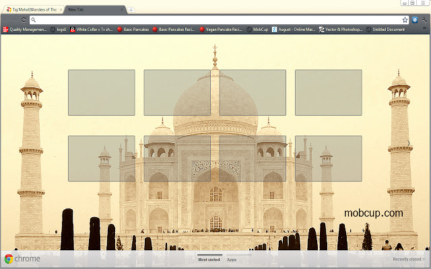The image size is (431, 269).
Task: Open Quality Management bookmark
Action: (25, 30)
